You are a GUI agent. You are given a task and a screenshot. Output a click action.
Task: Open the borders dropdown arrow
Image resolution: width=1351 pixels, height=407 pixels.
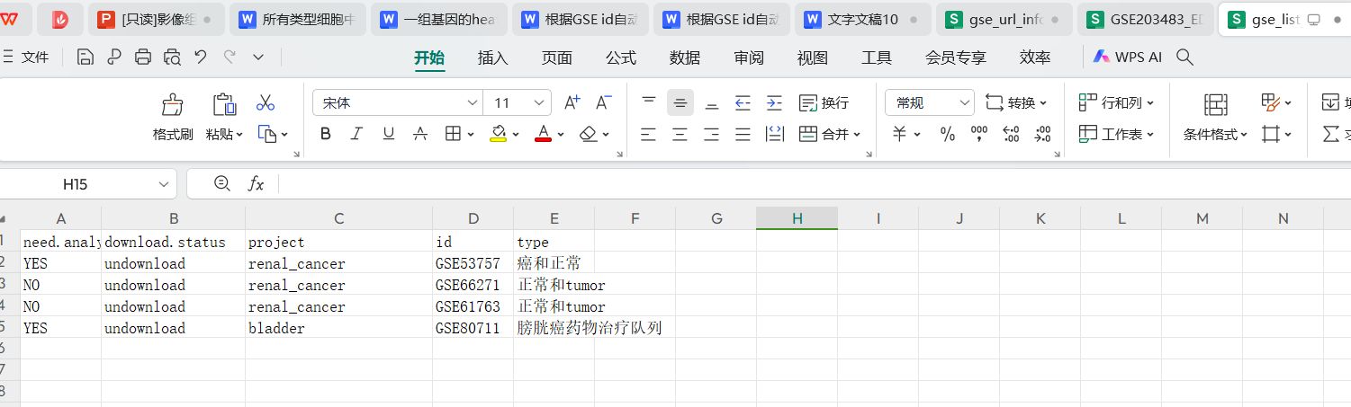472,135
